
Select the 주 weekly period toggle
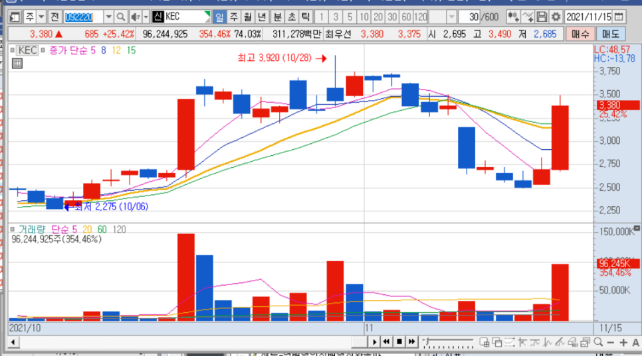click(x=234, y=17)
